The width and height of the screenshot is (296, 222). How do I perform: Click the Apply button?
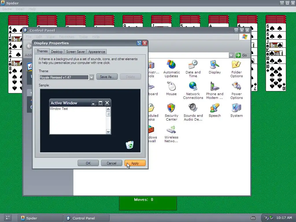(x=135, y=163)
